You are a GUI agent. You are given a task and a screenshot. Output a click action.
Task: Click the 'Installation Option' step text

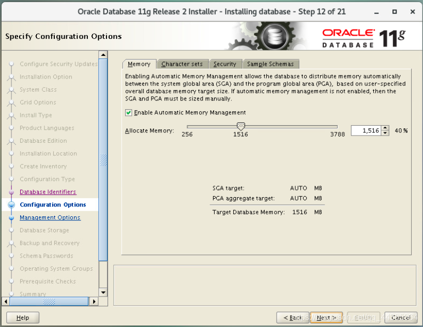coord(46,77)
